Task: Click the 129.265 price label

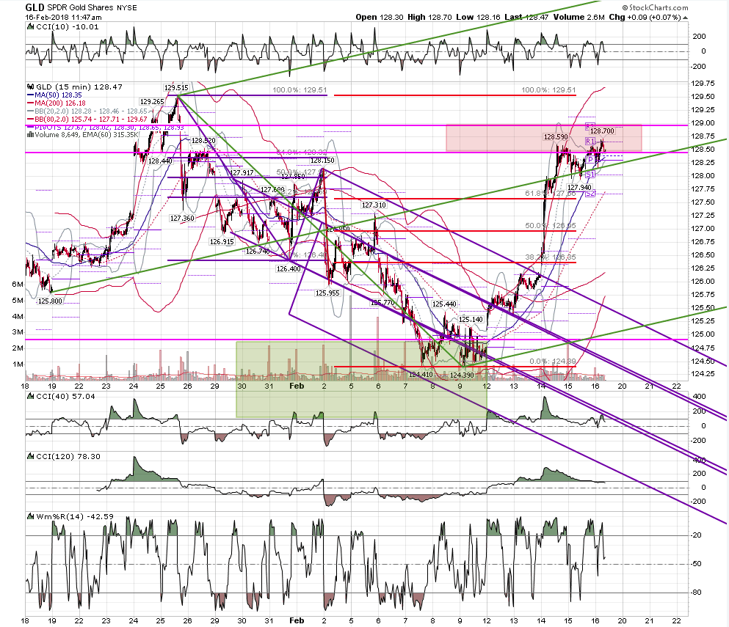Action: [x=152, y=102]
